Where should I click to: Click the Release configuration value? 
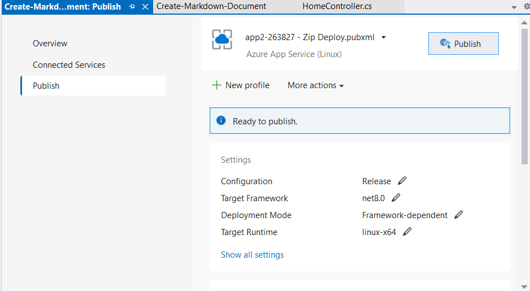point(376,181)
